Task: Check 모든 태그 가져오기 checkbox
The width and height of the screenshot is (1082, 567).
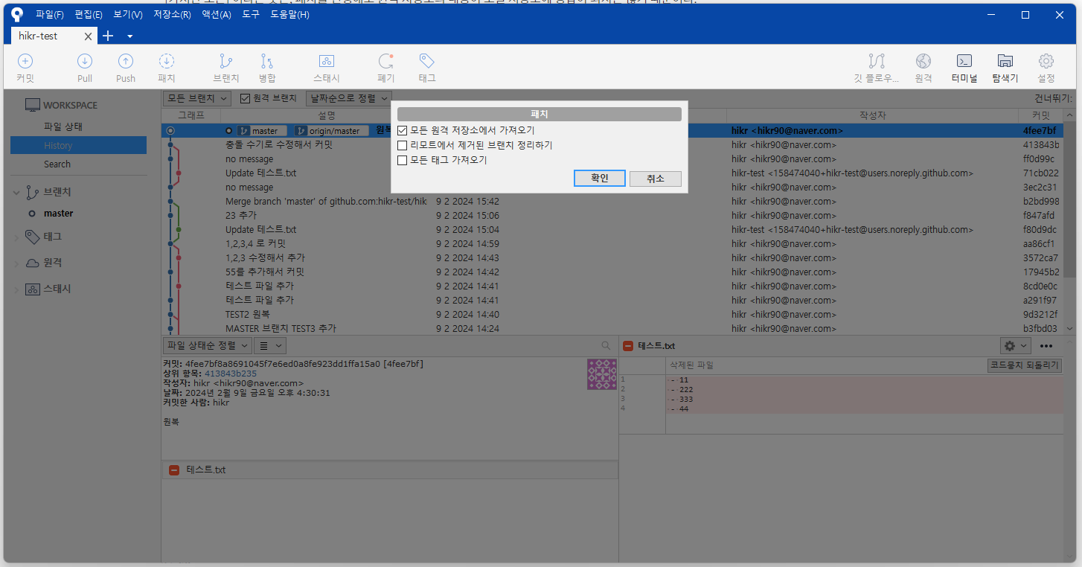Action: (403, 160)
